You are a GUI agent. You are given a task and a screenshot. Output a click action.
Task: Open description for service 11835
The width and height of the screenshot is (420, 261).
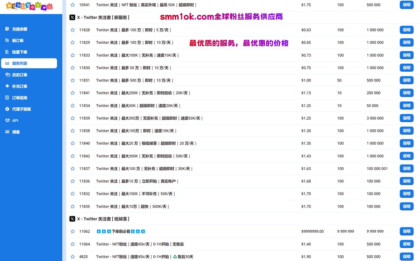point(406,206)
